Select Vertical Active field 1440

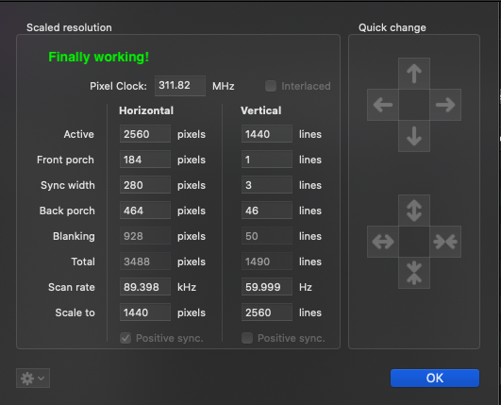(x=267, y=134)
